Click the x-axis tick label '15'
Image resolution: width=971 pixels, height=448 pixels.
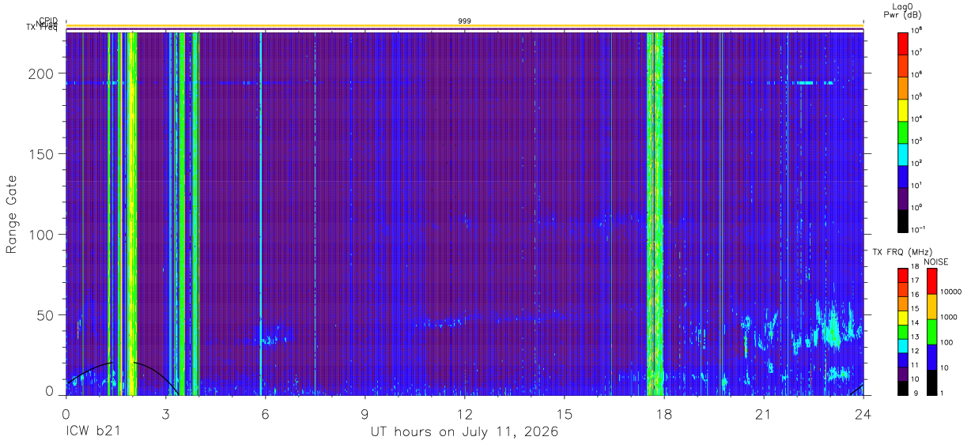565,414
